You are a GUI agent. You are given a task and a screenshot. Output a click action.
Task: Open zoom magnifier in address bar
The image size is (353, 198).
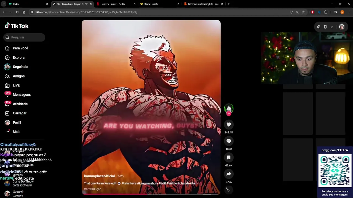[297, 12]
